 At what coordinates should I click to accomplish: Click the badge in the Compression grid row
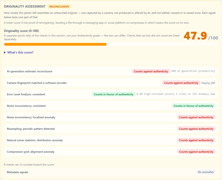(x=196, y=152)
